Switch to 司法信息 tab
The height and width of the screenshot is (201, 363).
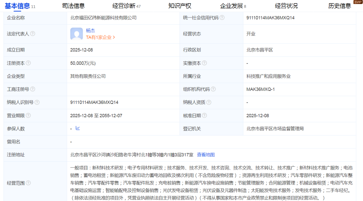coord(73,6)
